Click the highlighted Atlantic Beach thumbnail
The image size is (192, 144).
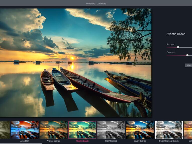pyautogui.click(x=82, y=130)
